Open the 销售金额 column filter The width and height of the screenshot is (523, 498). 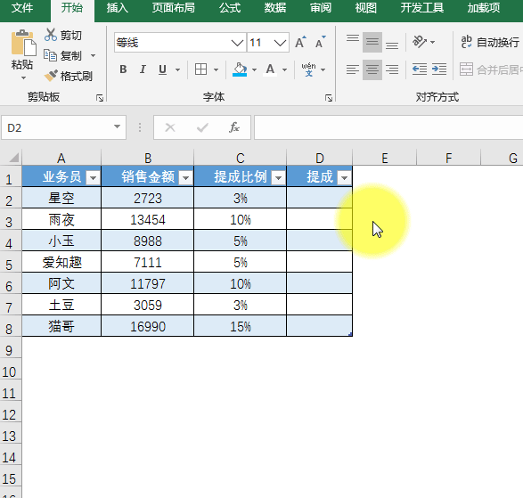click(186, 178)
